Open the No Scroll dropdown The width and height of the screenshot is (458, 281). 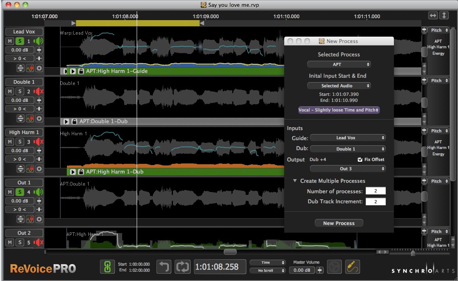pyautogui.click(x=268, y=271)
